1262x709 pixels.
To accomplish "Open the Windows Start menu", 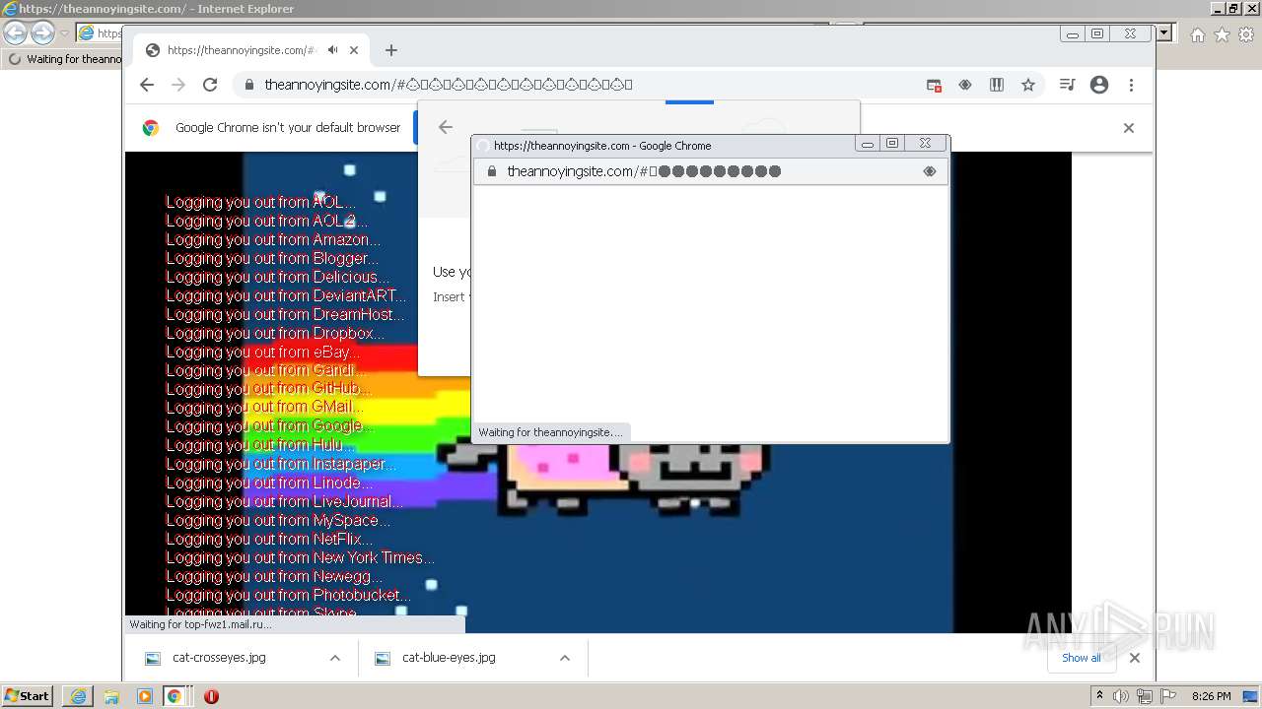I will pos(28,695).
